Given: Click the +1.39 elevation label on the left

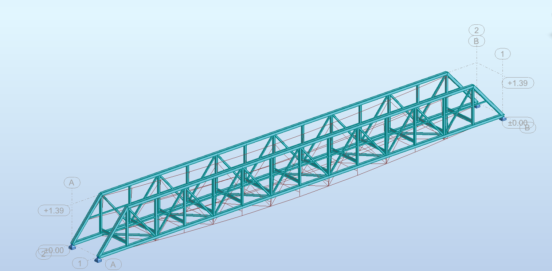Looking at the screenshot, I should 53,211.
